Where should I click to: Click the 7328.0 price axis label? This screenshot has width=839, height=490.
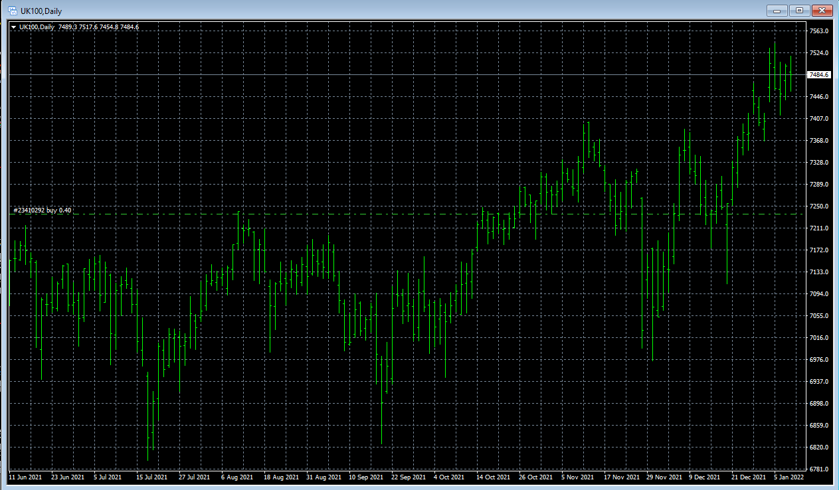[x=819, y=163]
